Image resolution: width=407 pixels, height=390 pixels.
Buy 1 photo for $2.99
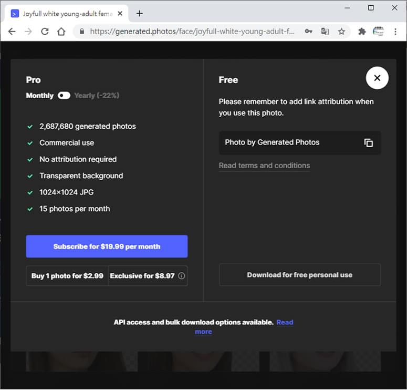point(67,276)
